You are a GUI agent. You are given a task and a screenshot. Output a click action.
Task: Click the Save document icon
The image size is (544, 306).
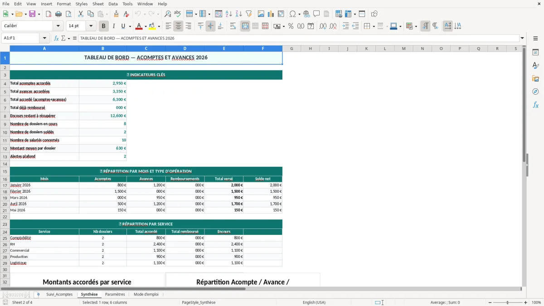click(32, 14)
